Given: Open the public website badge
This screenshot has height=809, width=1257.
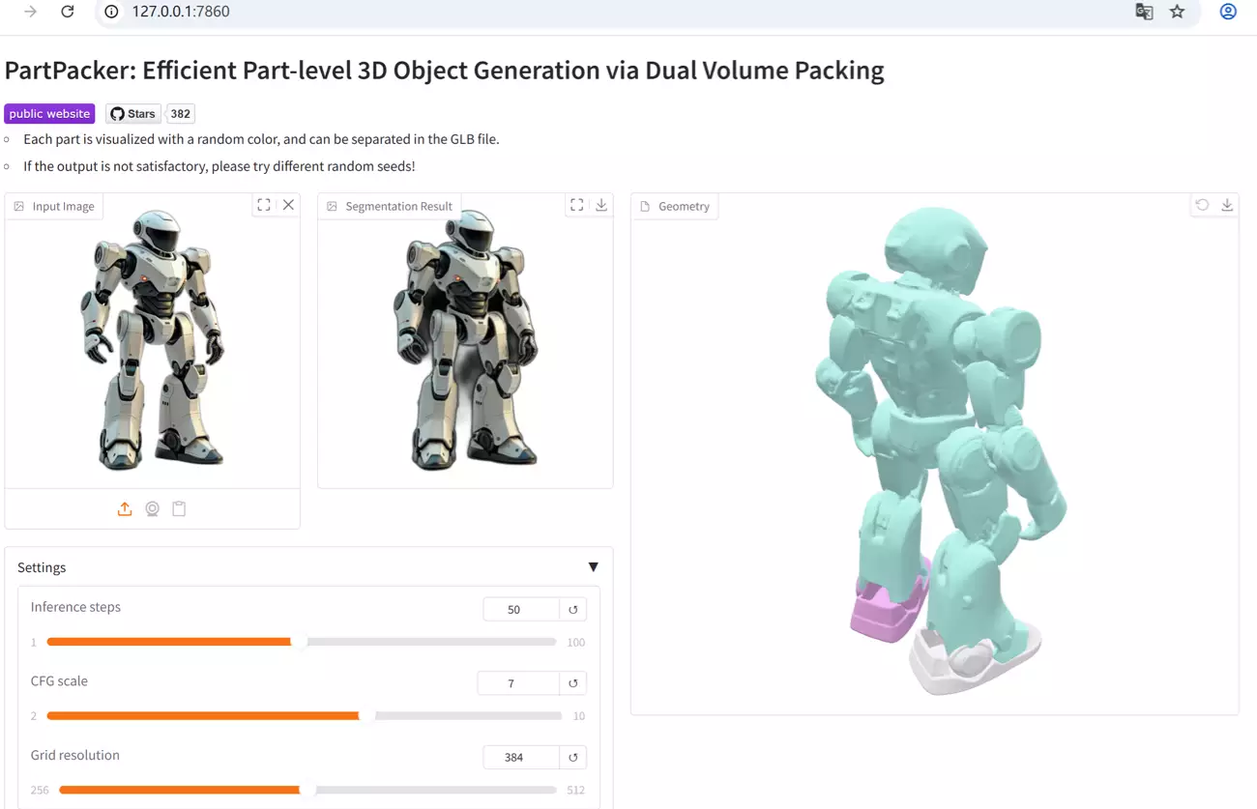Looking at the screenshot, I should (x=49, y=113).
